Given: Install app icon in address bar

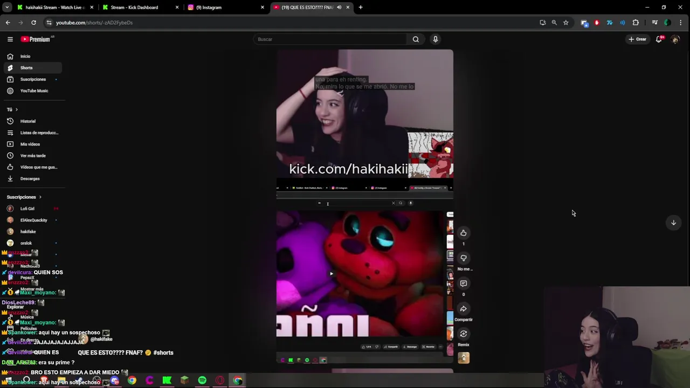Looking at the screenshot, I should tap(542, 23).
